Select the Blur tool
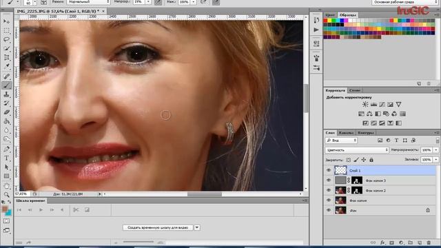 6,130
